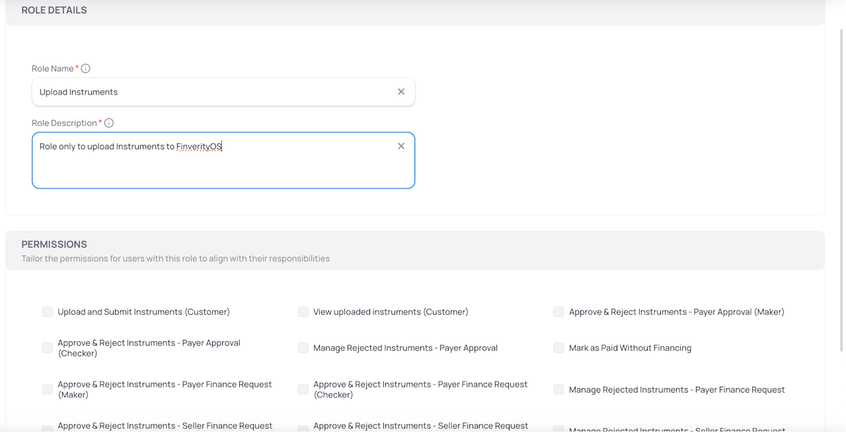Click inside the Role Name input field
The width and height of the screenshot is (846, 433).
(211, 92)
